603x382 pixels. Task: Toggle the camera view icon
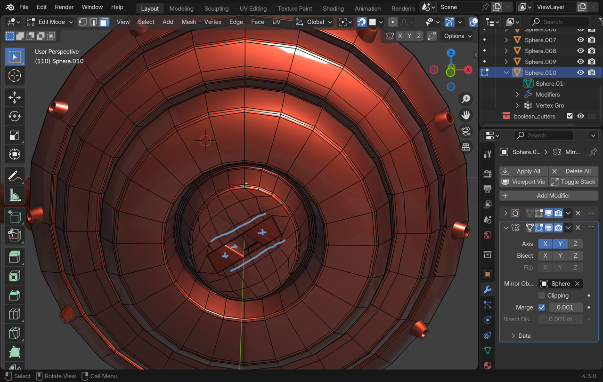[466, 131]
